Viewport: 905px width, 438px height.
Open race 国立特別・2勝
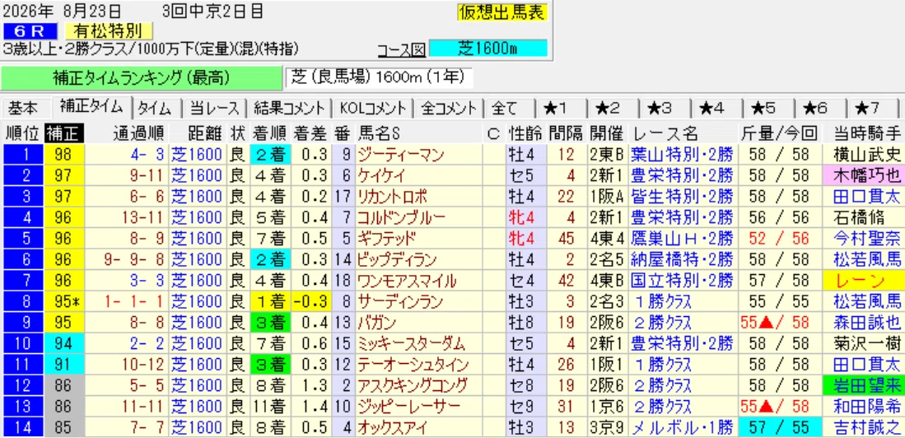tap(682, 281)
